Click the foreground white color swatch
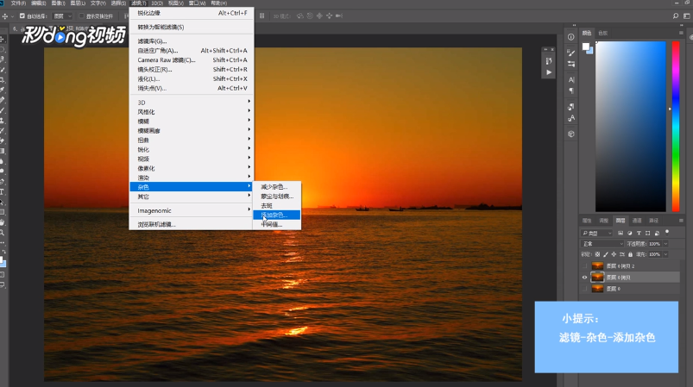Viewport: 693px width, 387px height. click(x=586, y=47)
